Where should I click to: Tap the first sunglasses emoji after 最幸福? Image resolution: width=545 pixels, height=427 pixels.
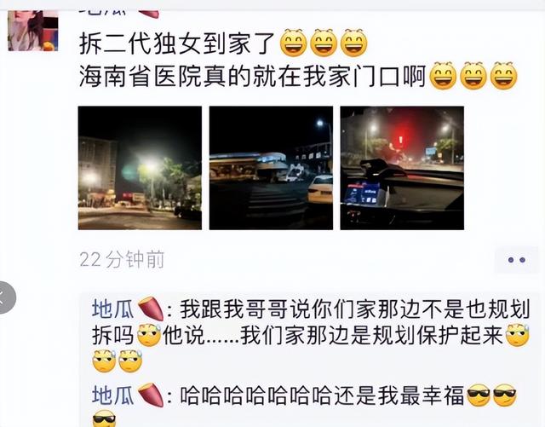pos(479,395)
